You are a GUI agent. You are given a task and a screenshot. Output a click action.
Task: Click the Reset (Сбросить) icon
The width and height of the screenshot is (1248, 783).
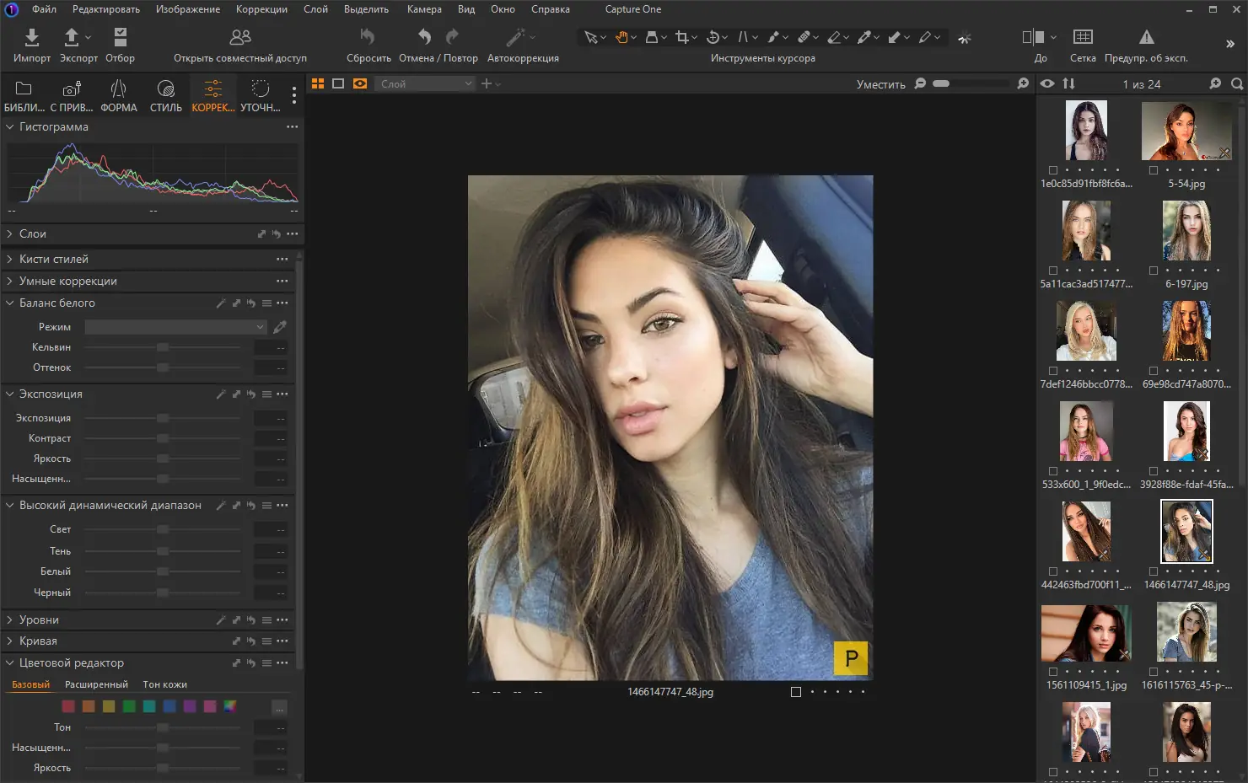point(368,36)
